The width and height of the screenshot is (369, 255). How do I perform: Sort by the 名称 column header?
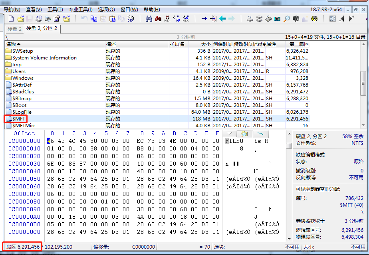(x=55, y=44)
